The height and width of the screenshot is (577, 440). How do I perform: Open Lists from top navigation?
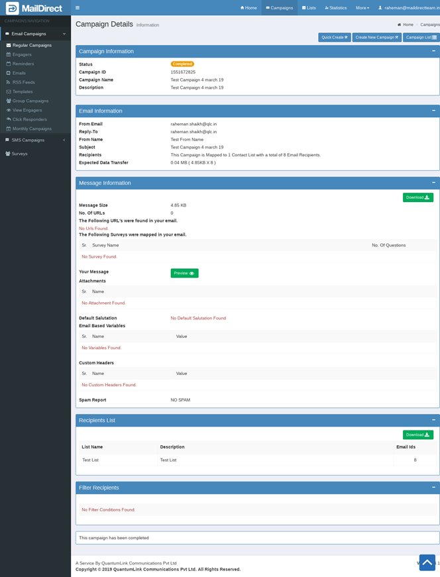pos(309,8)
